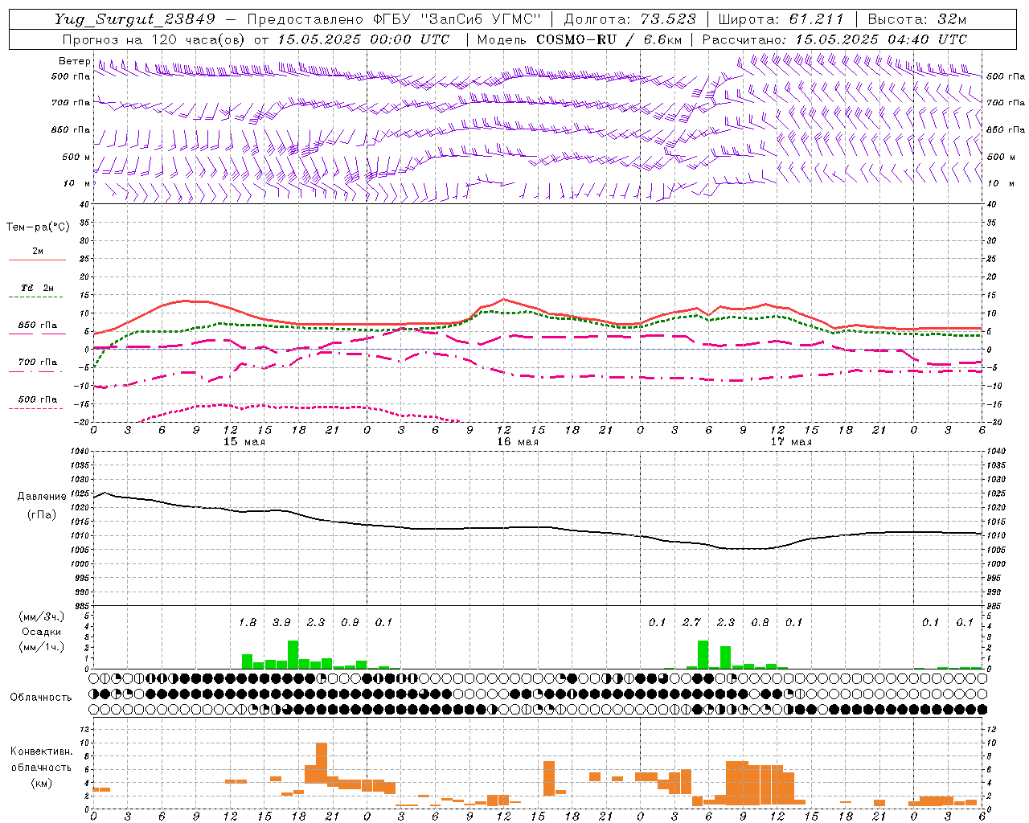Screen dimensions: 1029x823
Task: Select the text Предоставлено ФГБУ "ЗапСиб УГМС"
Action: tap(394, 19)
